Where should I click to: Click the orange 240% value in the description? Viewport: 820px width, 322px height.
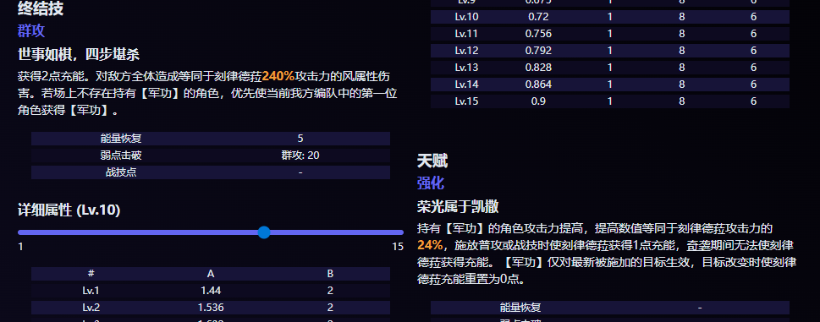(x=278, y=76)
